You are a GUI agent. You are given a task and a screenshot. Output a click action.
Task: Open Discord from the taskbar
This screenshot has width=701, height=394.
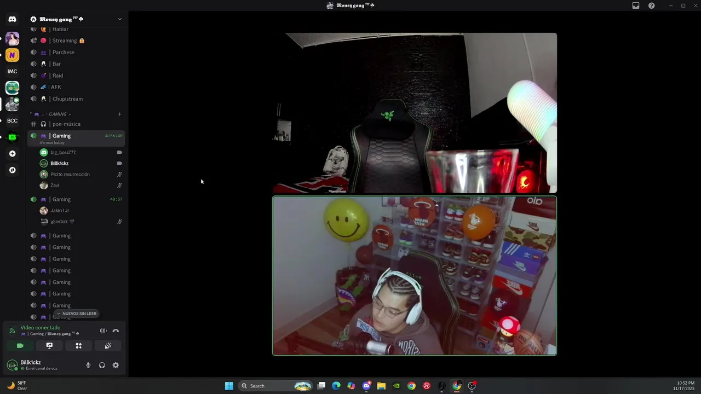pos(366,386)
